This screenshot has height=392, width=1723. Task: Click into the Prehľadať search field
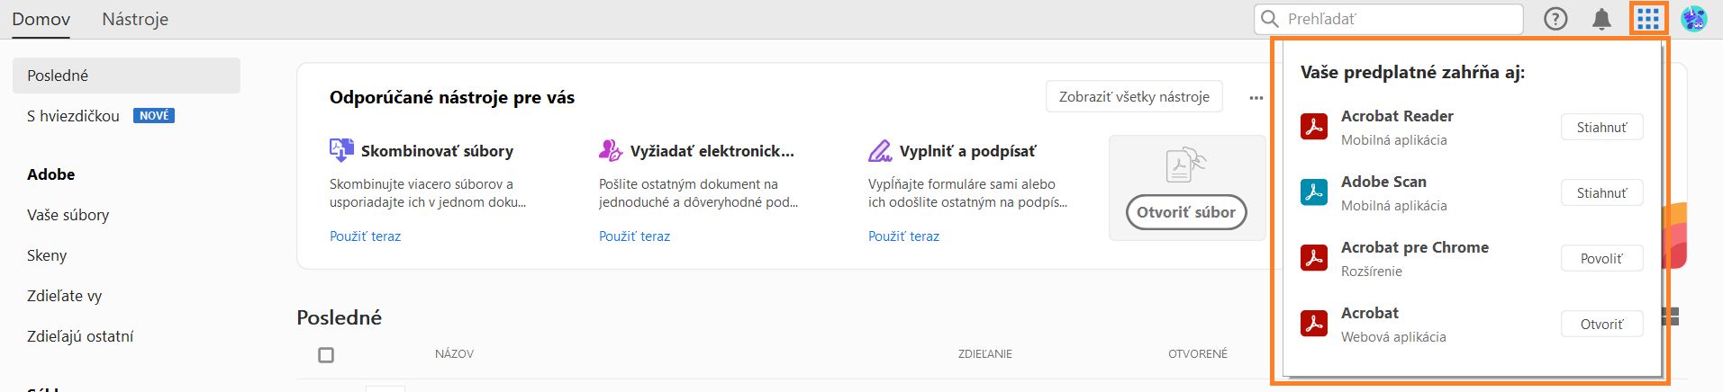tap(1388, 19)
